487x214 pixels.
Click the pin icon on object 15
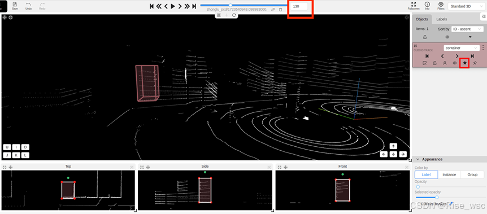pos(475,63)
